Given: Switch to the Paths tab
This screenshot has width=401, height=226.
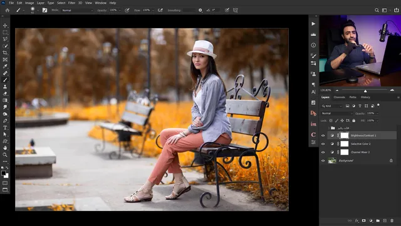Looking at the screenshot, I should [x=353, y=97].
